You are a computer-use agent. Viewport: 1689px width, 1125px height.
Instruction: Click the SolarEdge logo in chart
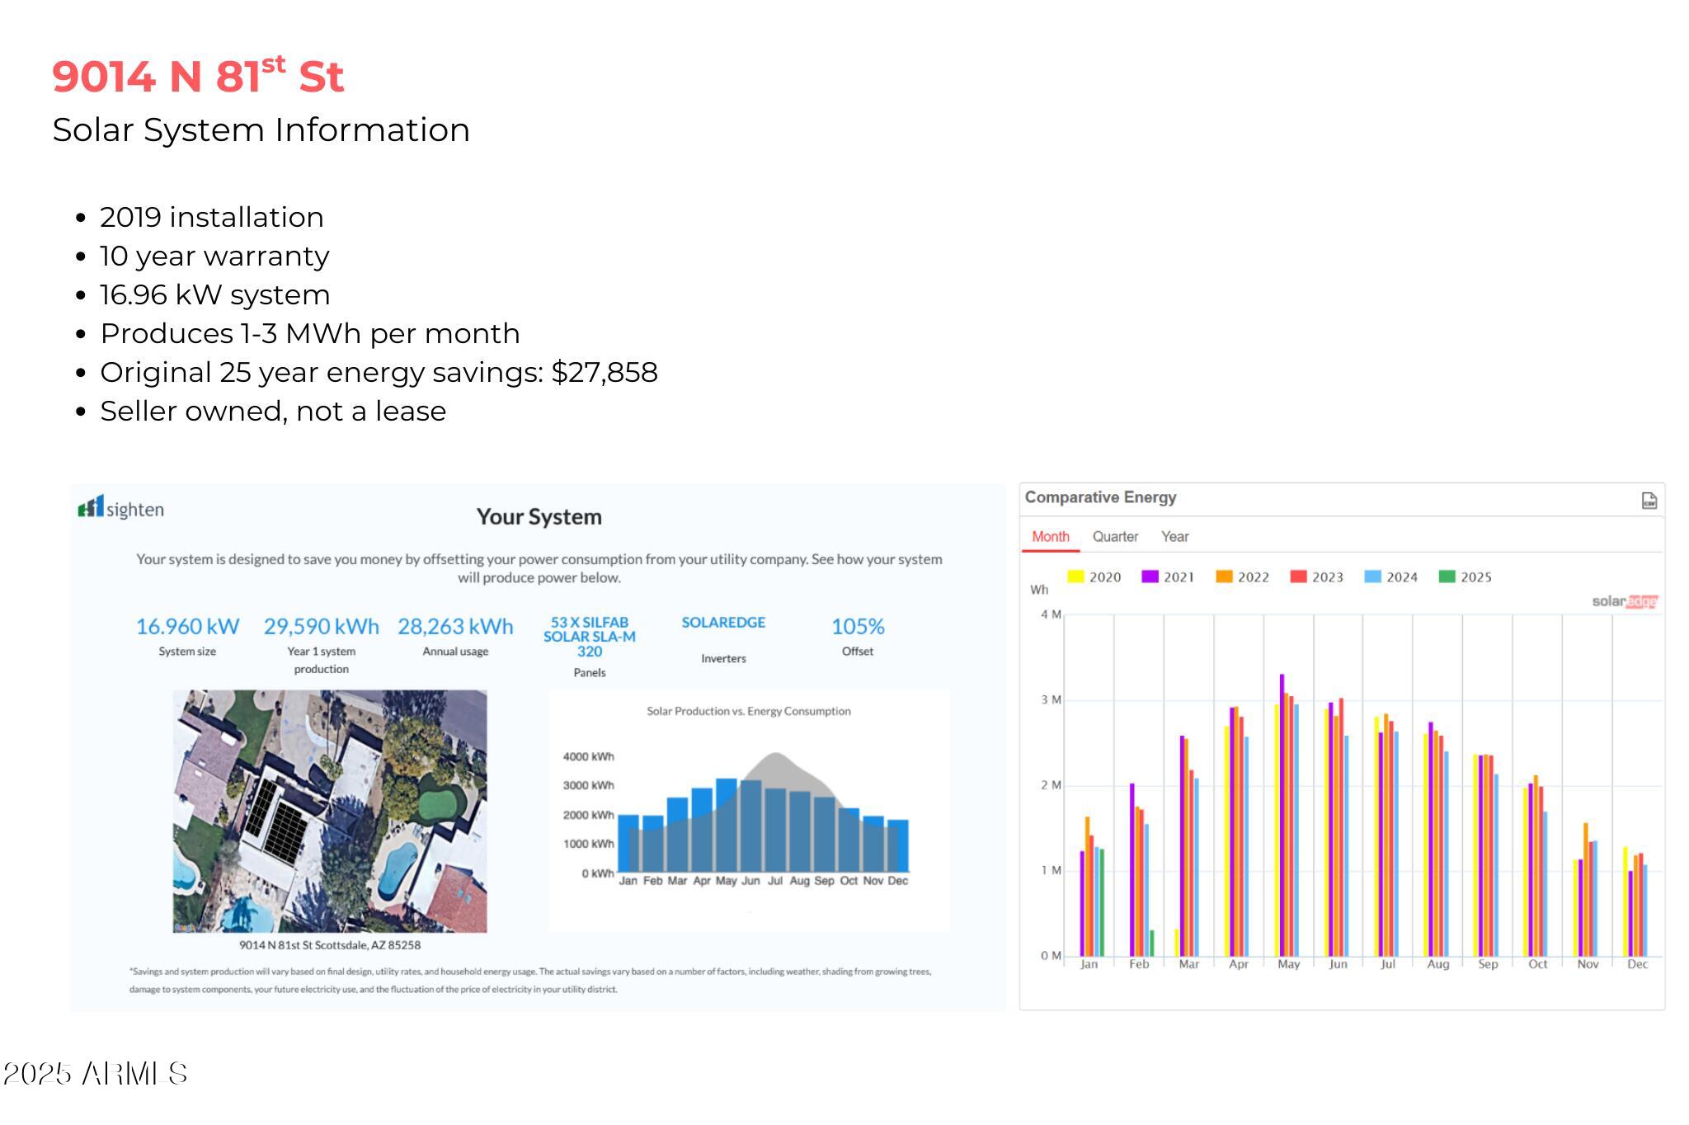1624,601
